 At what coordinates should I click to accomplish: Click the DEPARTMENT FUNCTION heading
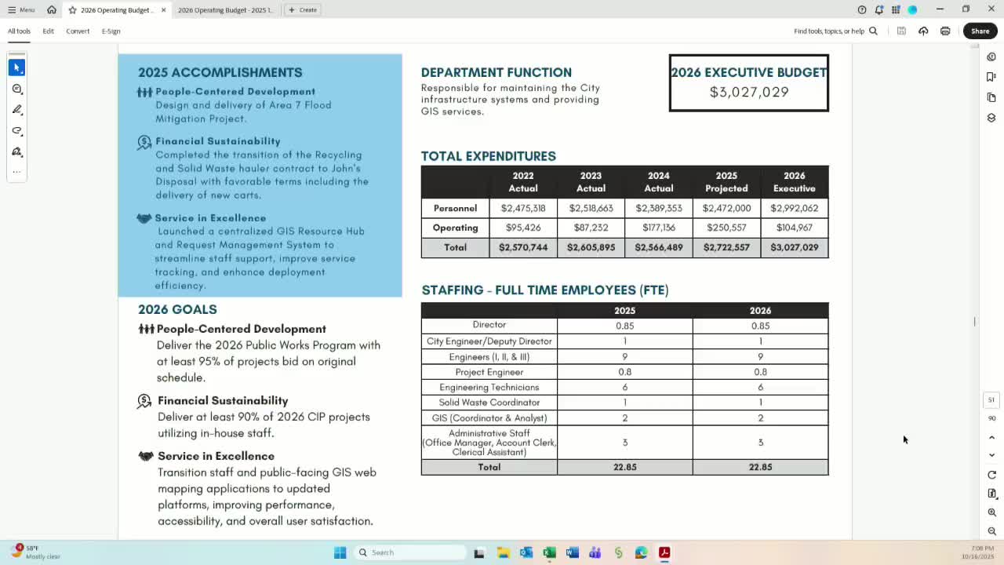pyautogui.click(x=497, y=72)
